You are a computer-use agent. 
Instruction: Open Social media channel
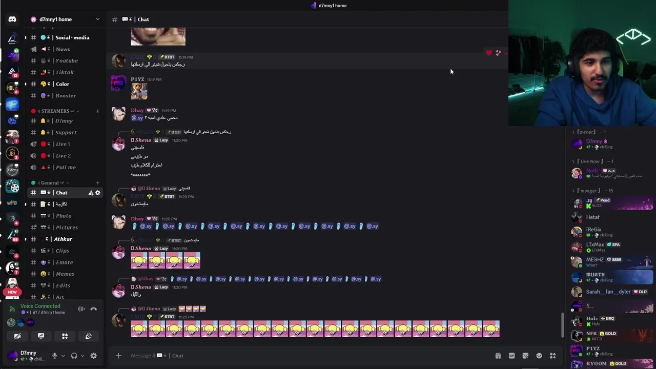[66, 37]
